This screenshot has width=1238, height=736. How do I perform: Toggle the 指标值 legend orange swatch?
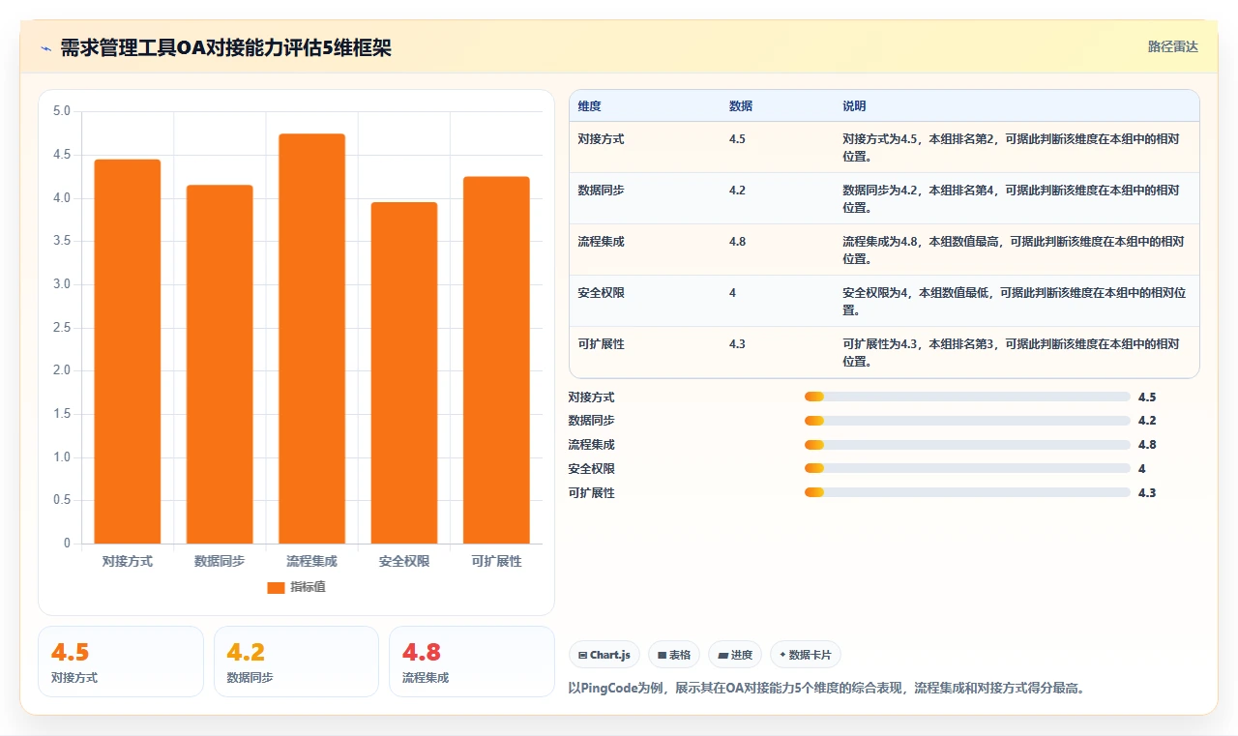276,587
